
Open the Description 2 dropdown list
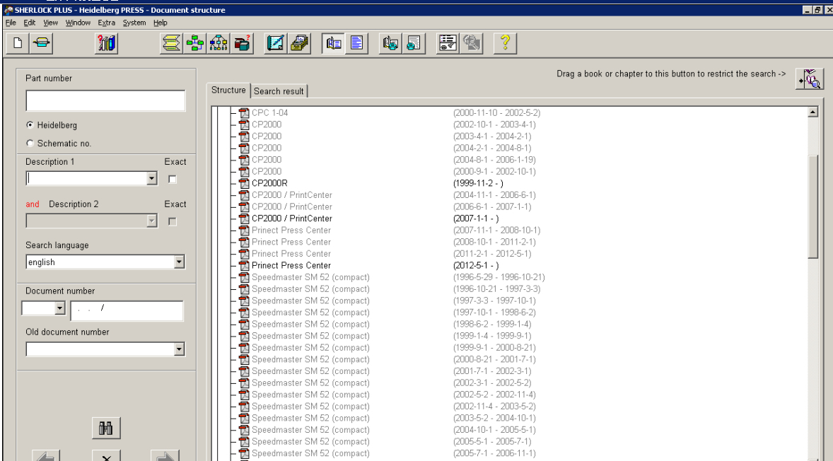pos(152,221)
